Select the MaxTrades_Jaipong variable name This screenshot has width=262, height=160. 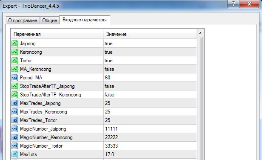(x=40, y=104)
